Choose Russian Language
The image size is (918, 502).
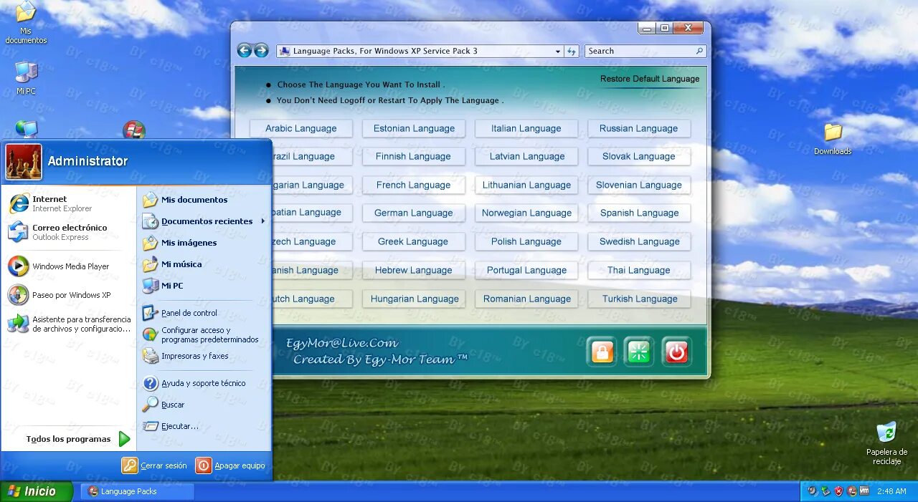tap(639, 128)
